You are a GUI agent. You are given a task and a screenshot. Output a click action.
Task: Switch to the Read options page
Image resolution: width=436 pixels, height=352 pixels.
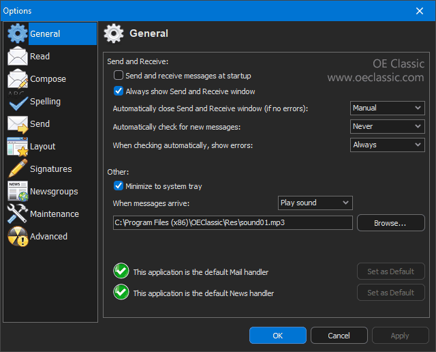tap(40, 56)
